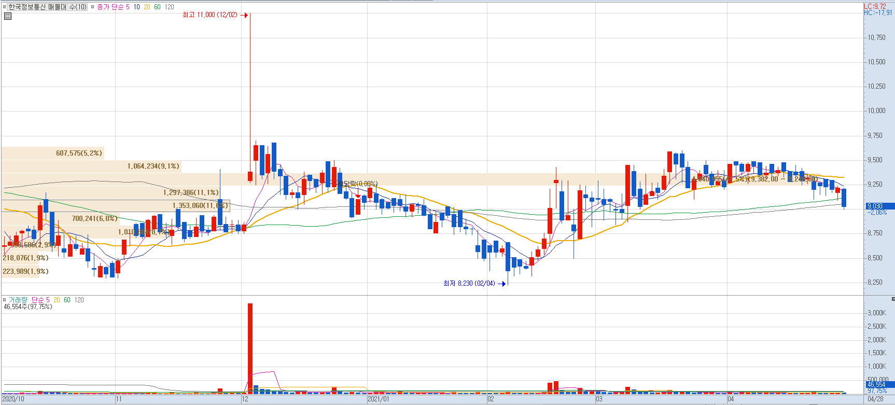The image size is (895, 405).
Task: Click the gray 120 price moving average
Action: (169, 7)
